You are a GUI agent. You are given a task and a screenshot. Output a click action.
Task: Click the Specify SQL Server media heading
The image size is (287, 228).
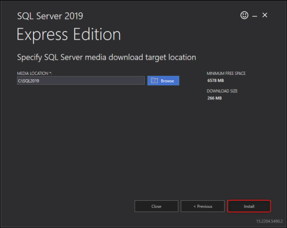[106, 58]
